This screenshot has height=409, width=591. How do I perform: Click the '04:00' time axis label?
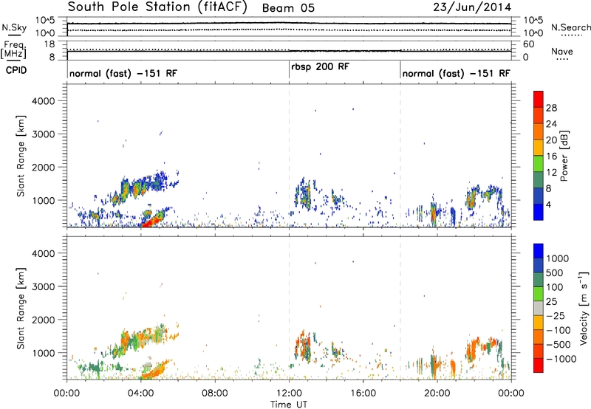(x=140, y=393)
